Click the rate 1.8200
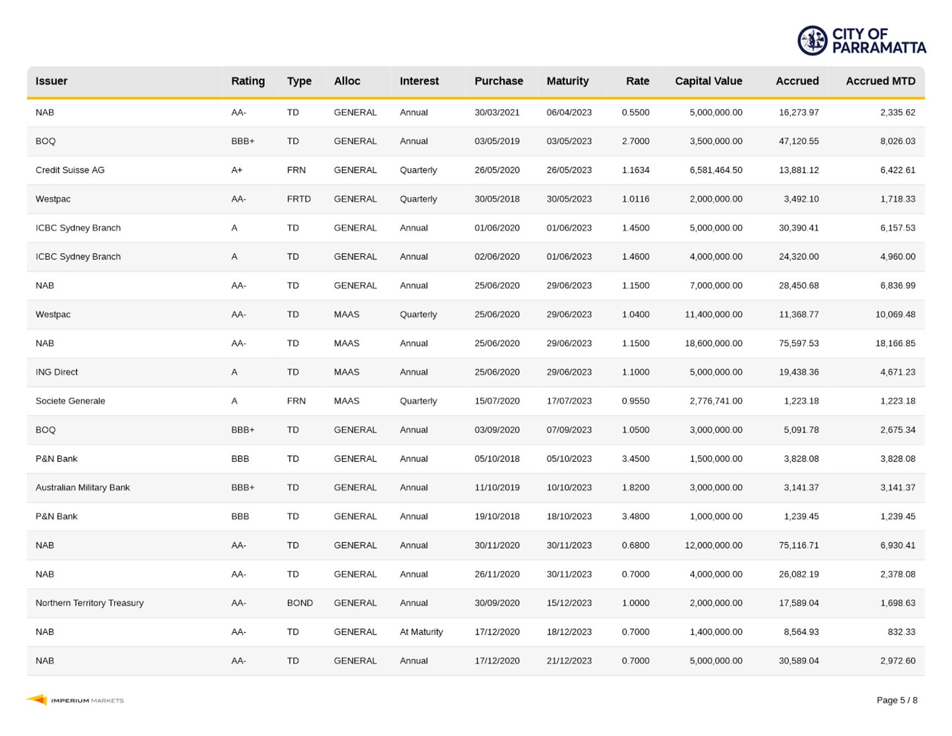The width and height of the screenshot is (952, 736). coord(636,487)
